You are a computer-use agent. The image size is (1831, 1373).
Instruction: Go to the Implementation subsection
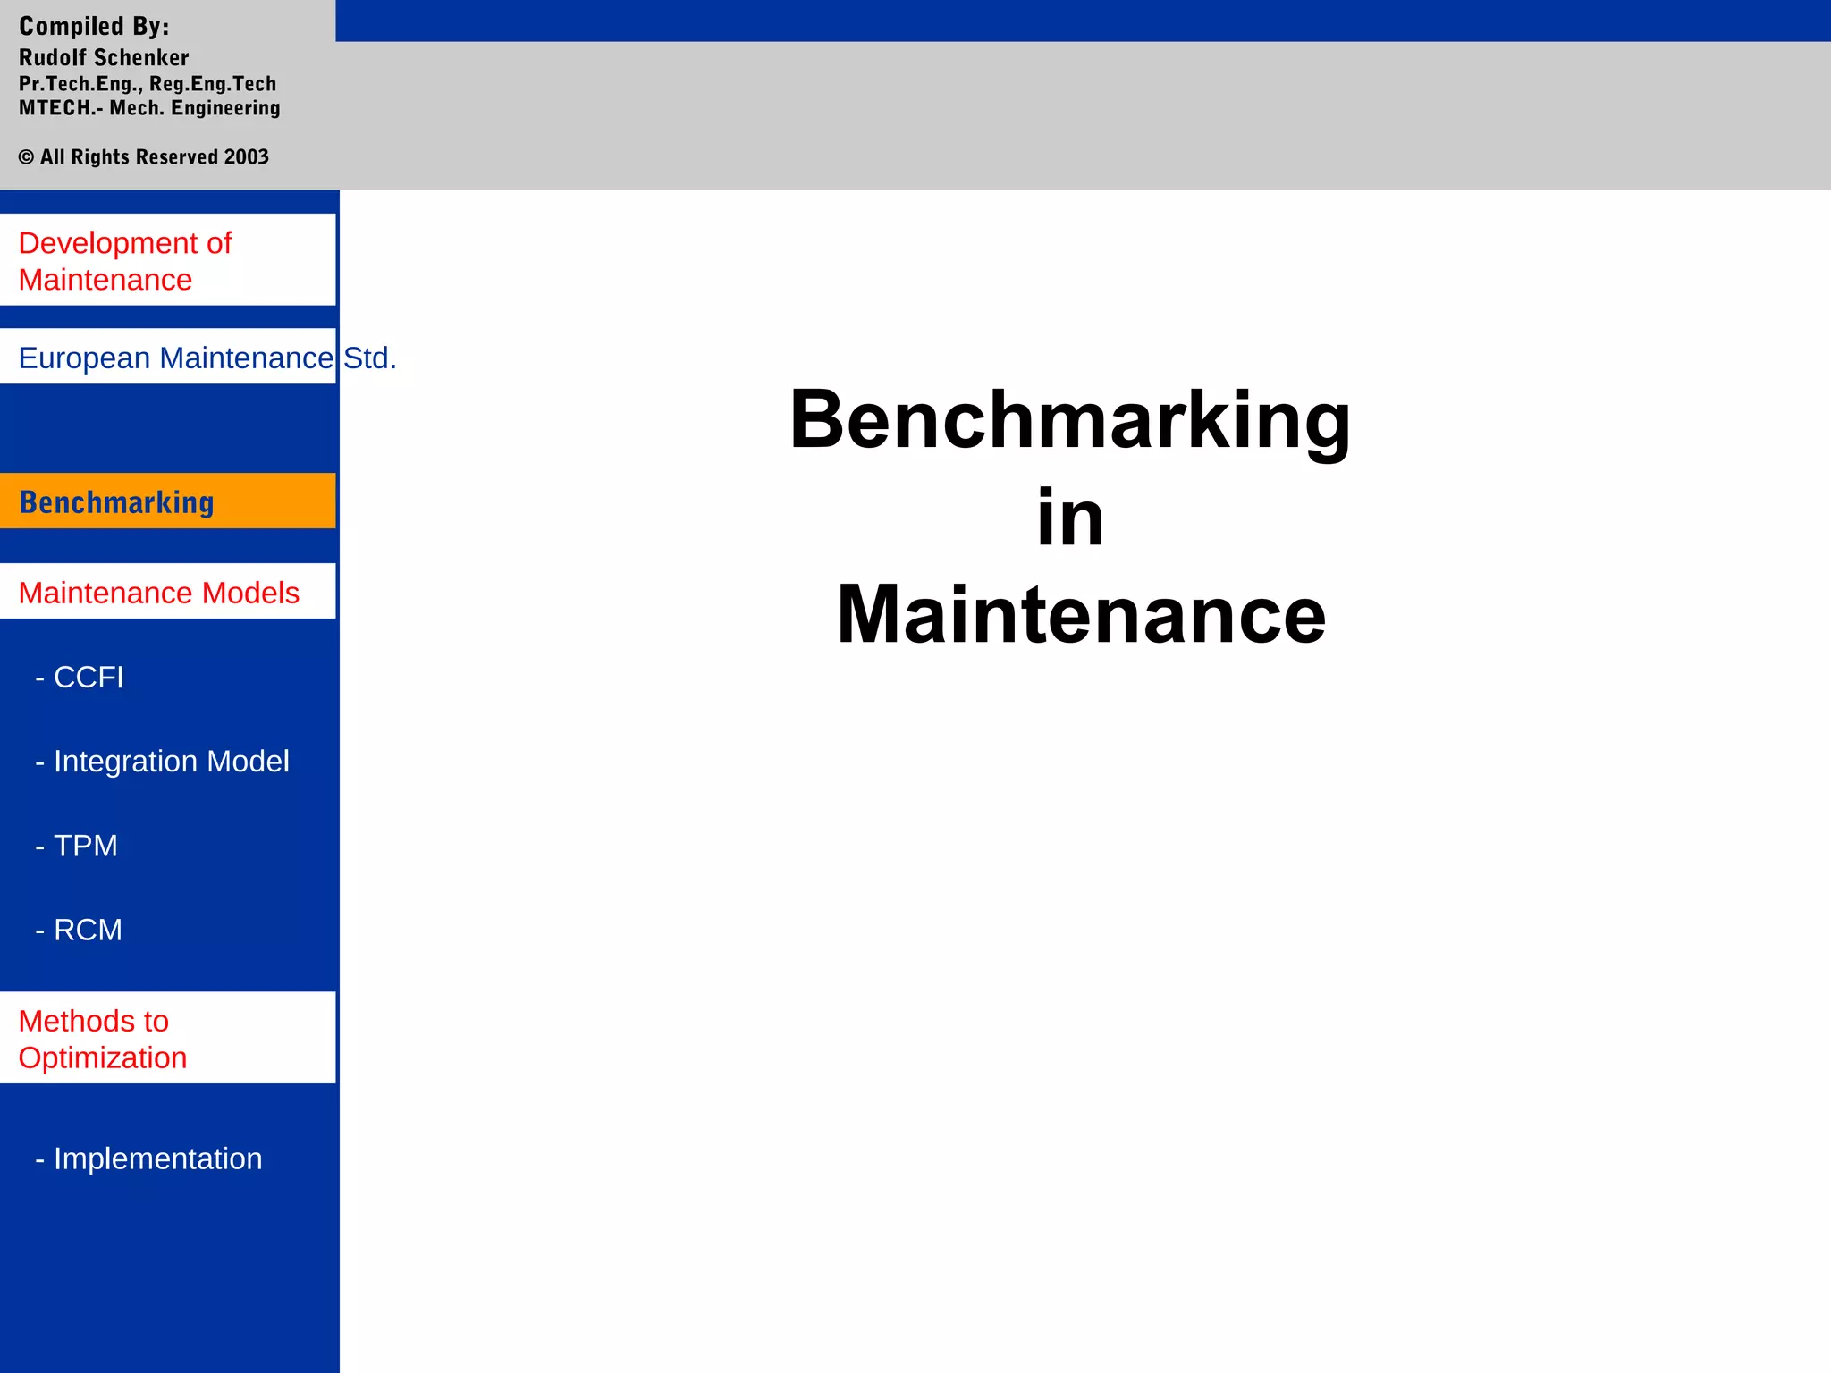click(x=148, y=1158)
